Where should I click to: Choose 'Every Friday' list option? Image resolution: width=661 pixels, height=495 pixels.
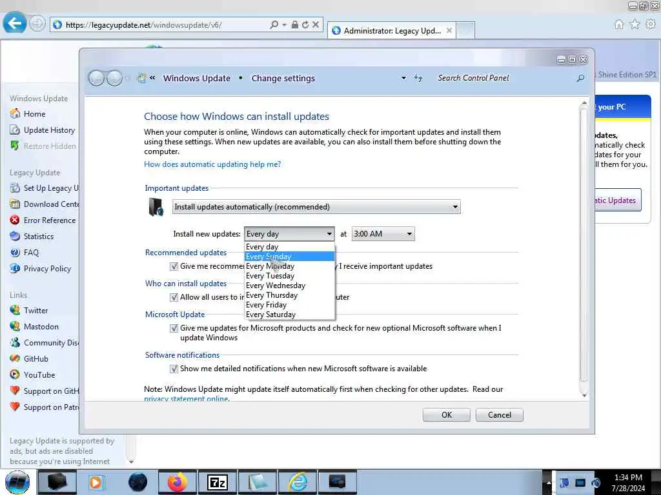pyautogui.click(x=290, y=305)
